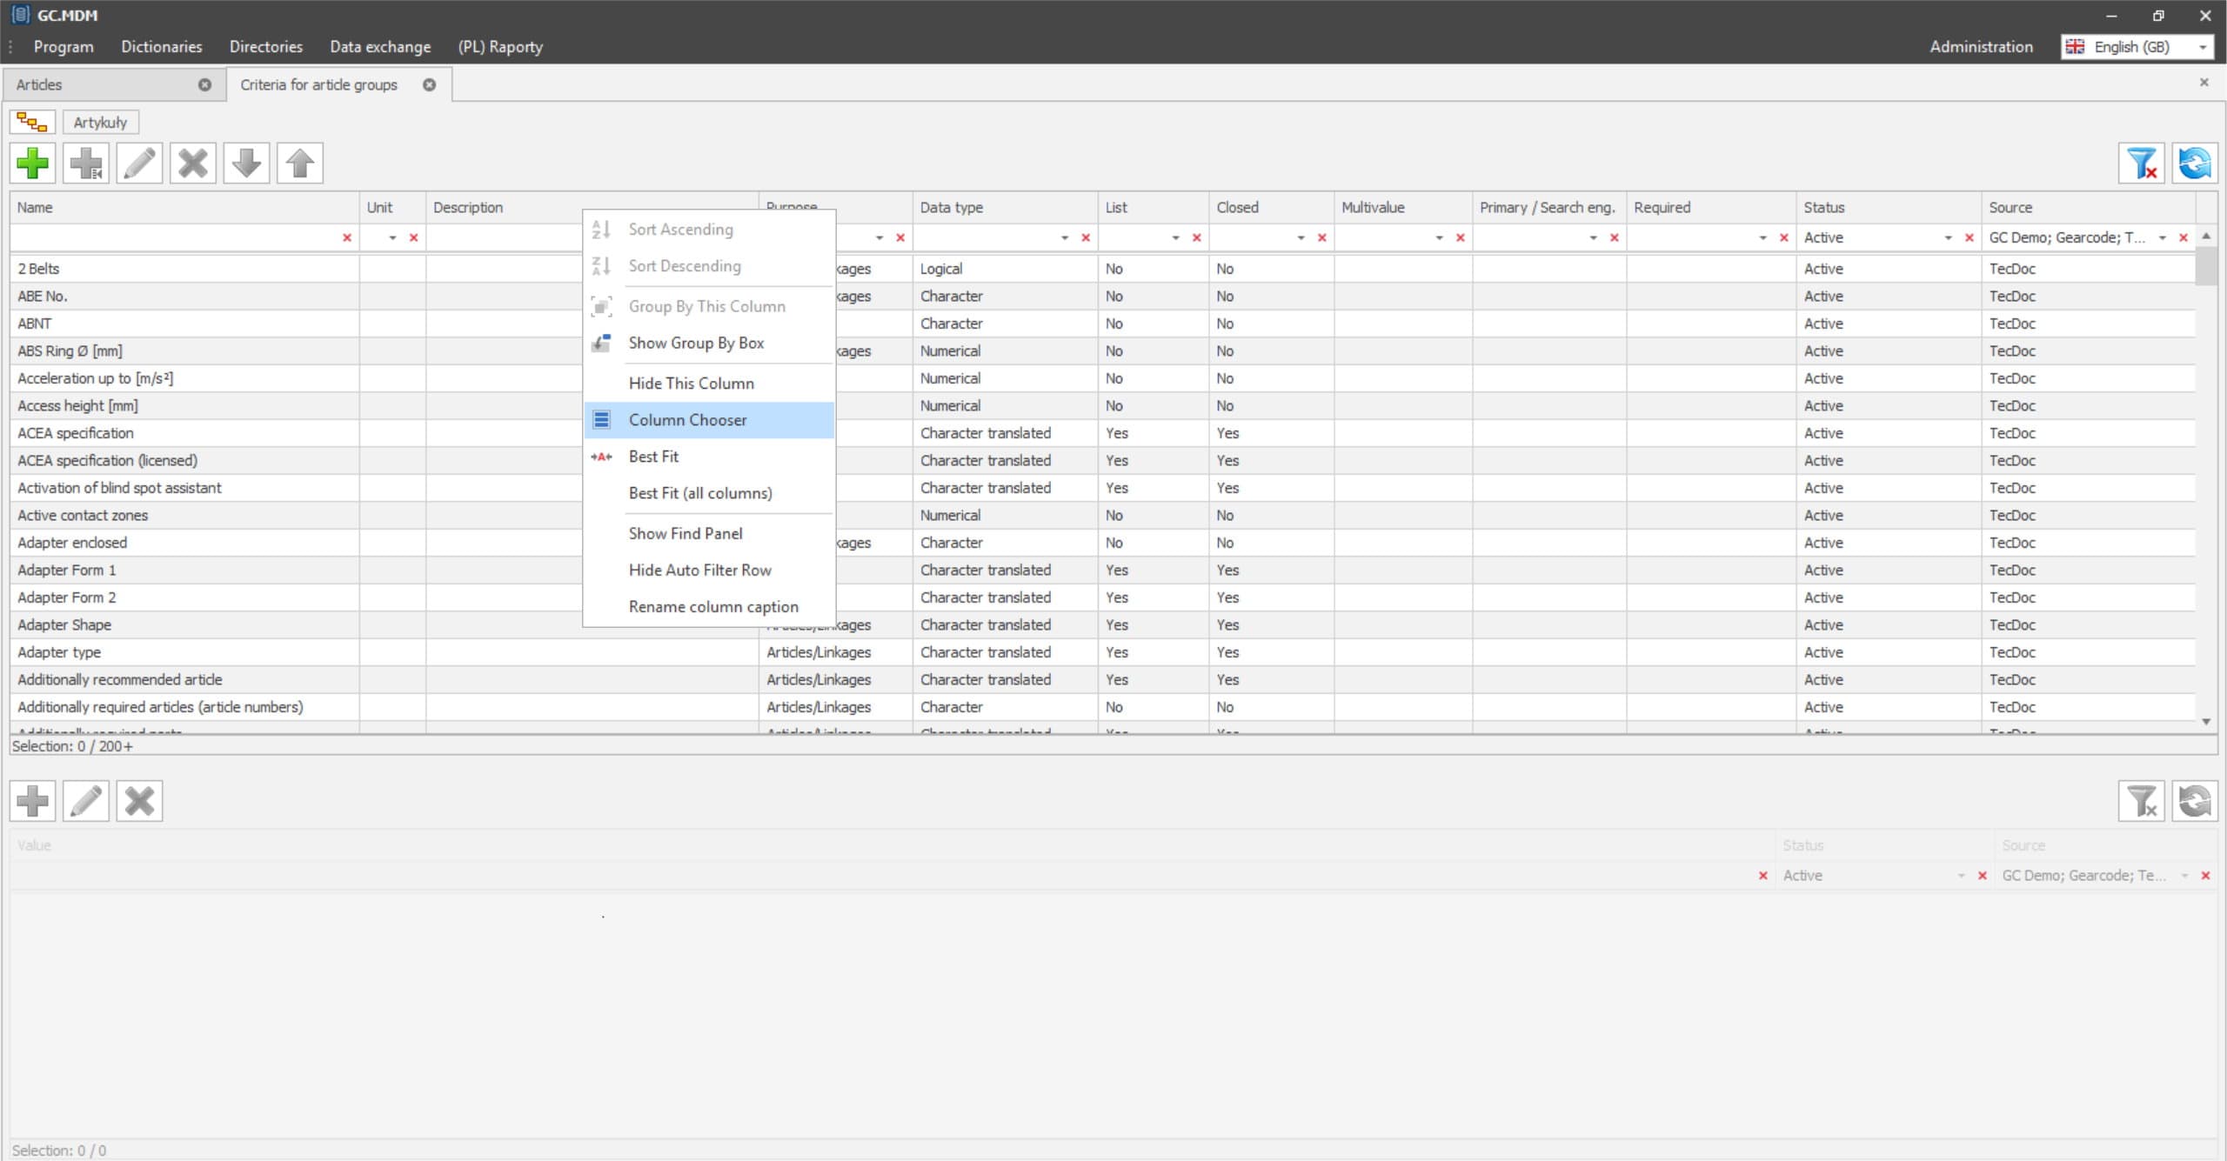Click the move up arrow icon
The height and width of the screenshot is (1161, 2227).
pos(300,163)
